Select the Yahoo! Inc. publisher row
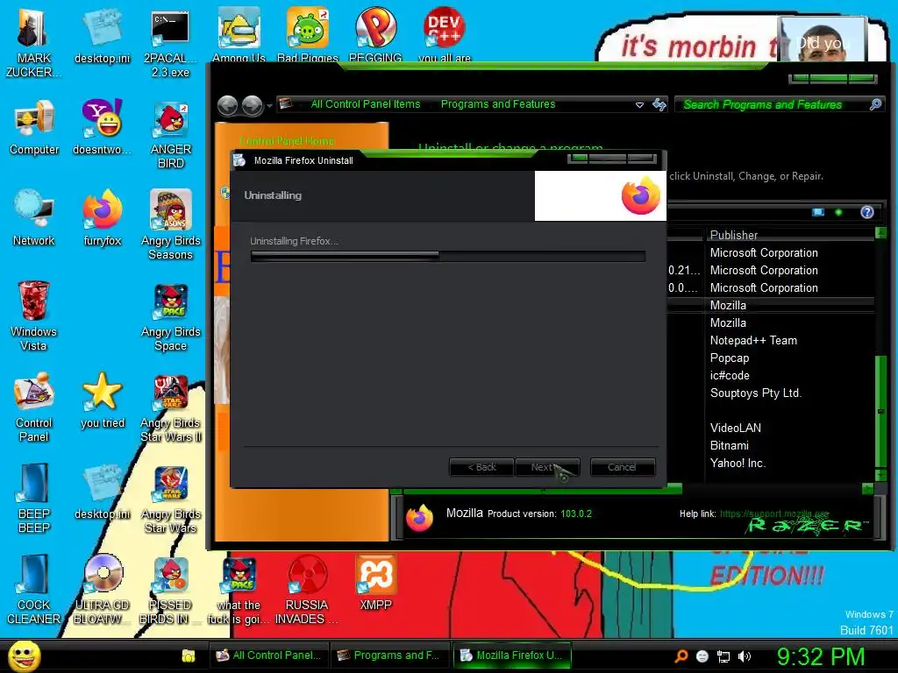The image size is (898, 673). 738,463
